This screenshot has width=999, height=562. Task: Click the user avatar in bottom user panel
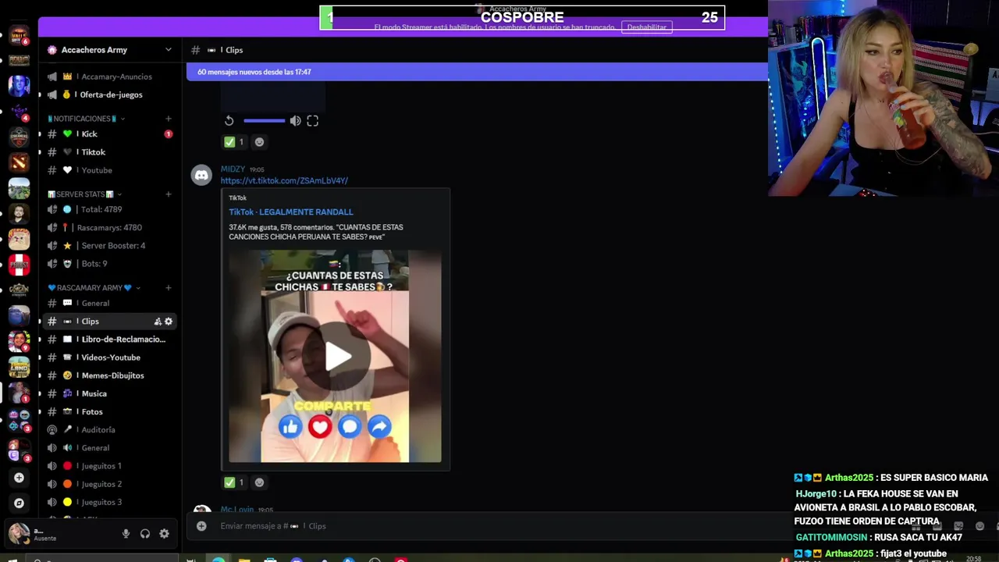[19, 534]
